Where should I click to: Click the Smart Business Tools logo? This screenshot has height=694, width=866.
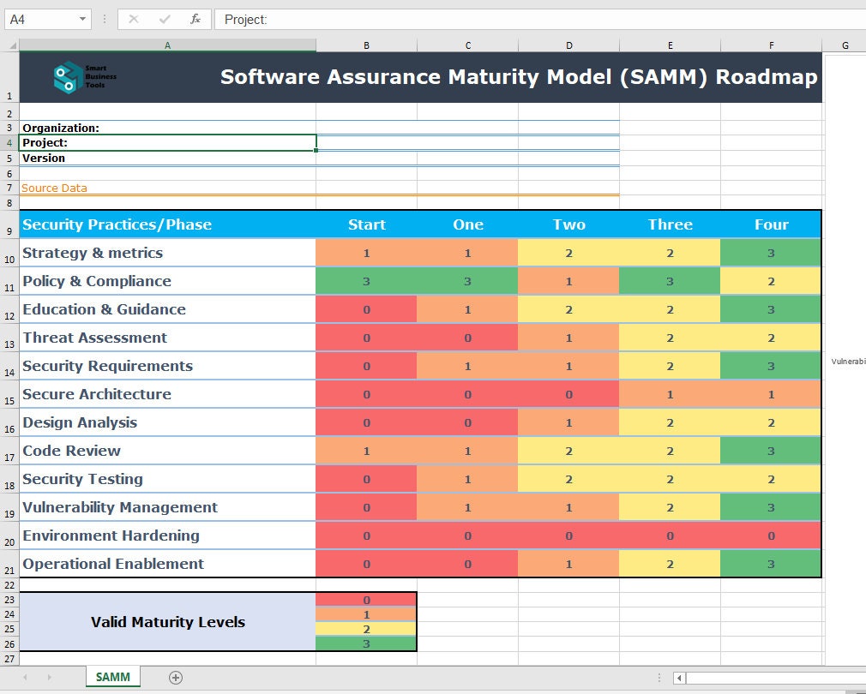(83, 76)
